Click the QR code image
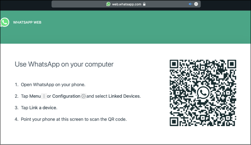Image resolution: width=251 pixels, height=145 pixels. [x=203, y=93]
